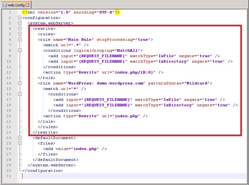
Task: Click the </conditions> tag on line 19
Action: coord(65,110)
